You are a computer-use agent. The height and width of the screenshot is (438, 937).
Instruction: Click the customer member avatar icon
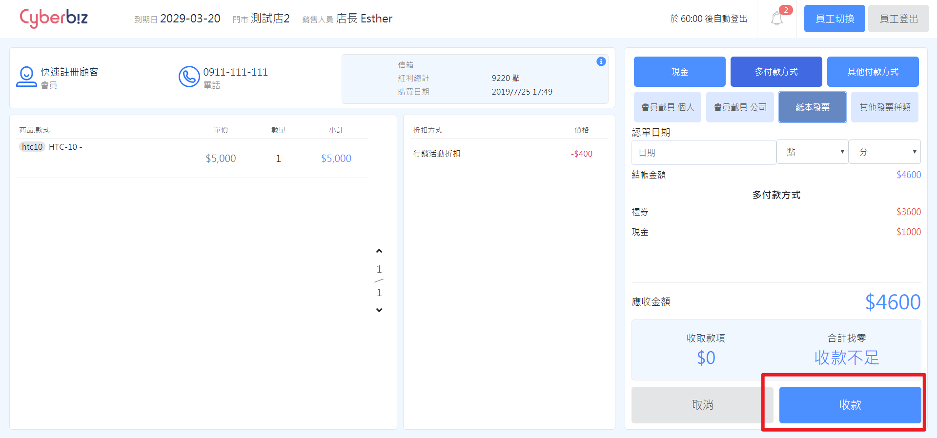26,77
